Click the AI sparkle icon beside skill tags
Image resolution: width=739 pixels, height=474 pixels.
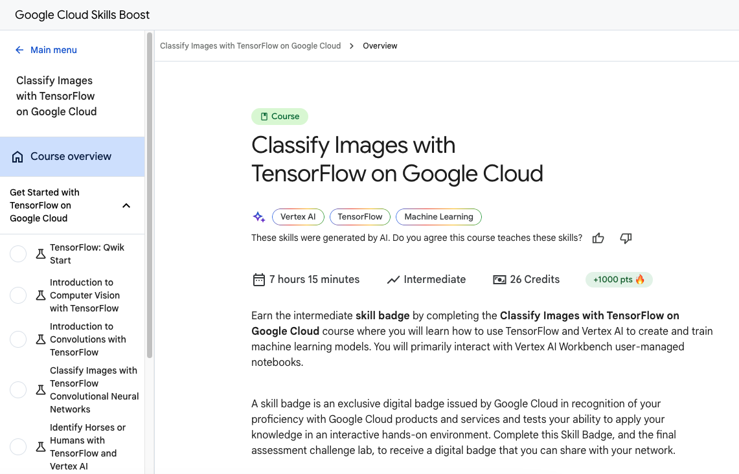(258, 217)
